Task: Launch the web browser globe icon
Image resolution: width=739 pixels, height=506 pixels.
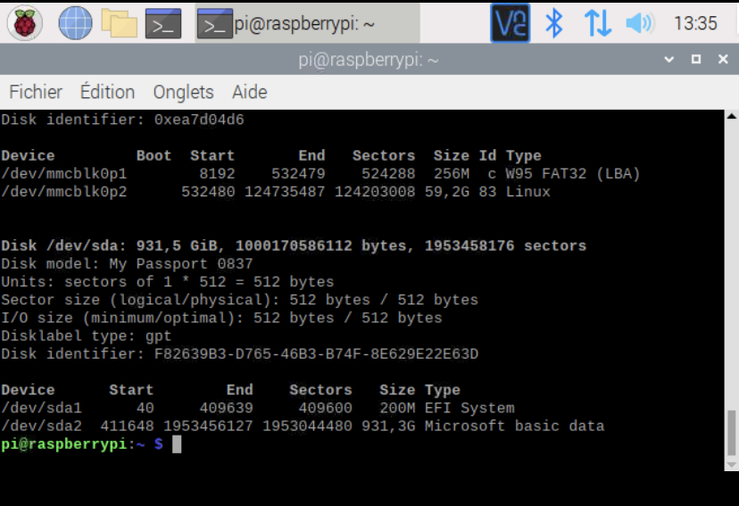Action: click(75, 22)
